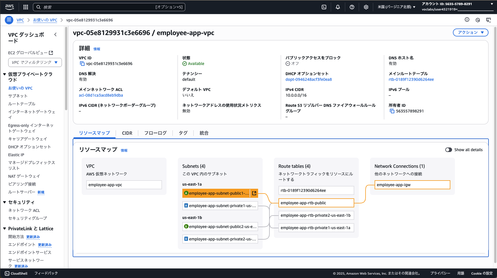497x278 pixels.
Task: Open the region selector dropdown
Action: coord(396,7)
